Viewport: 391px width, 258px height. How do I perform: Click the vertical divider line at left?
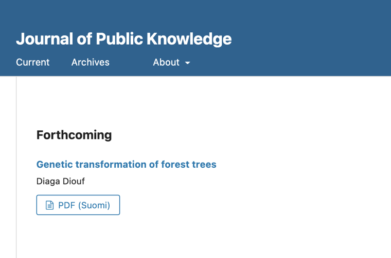point(16,167)
